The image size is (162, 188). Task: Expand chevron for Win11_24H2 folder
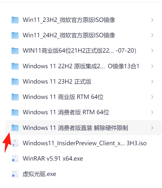152,35
